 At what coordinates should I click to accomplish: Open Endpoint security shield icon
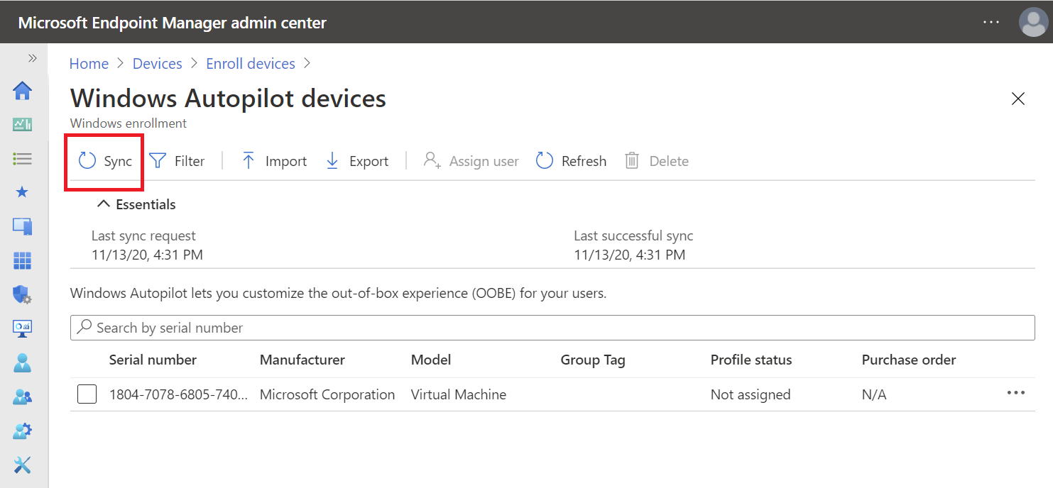tap(23, 294)
